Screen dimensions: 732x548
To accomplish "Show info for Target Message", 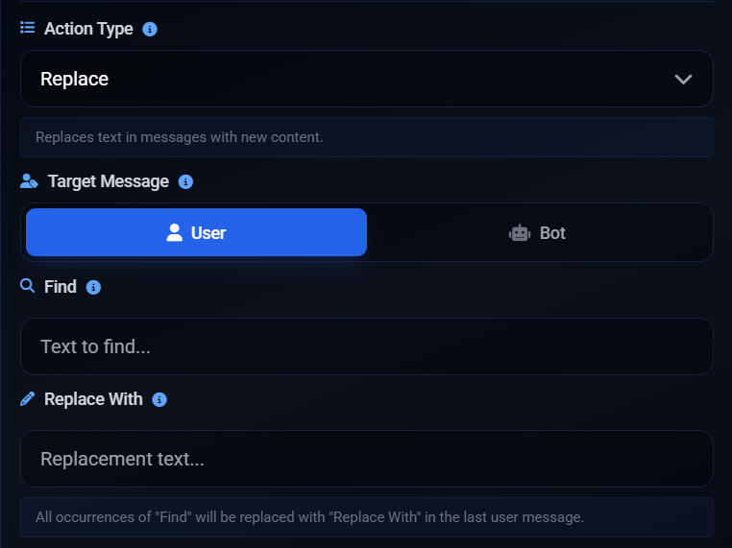I will [186, 181].
